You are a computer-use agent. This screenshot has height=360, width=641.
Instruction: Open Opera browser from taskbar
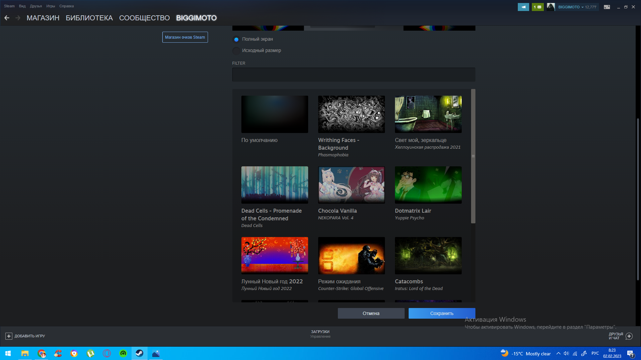(107, 353)
